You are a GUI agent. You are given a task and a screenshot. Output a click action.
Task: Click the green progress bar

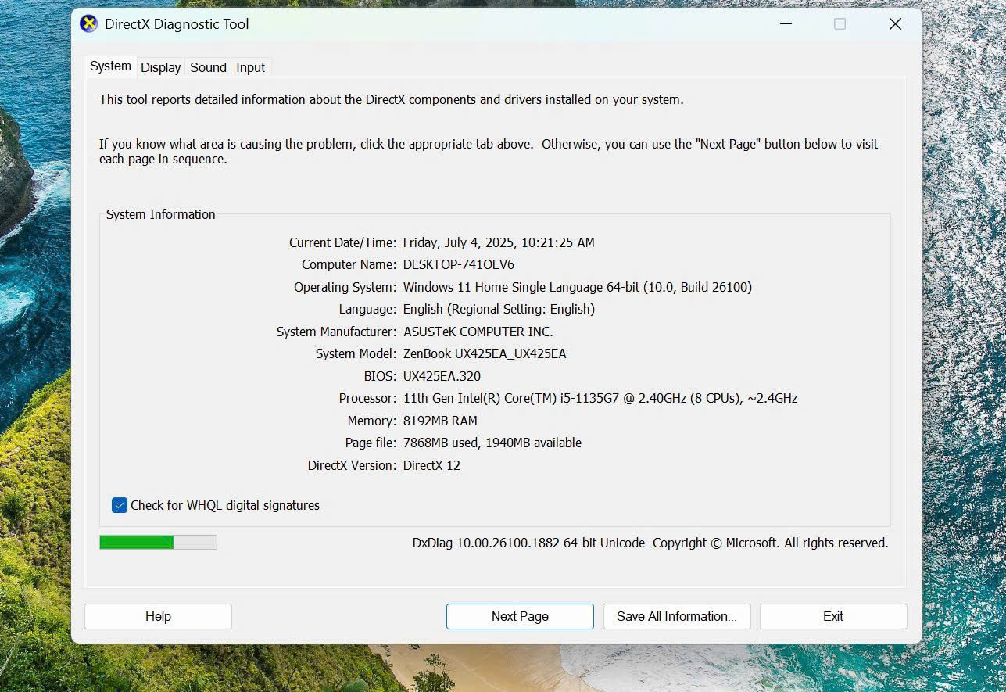158,542
